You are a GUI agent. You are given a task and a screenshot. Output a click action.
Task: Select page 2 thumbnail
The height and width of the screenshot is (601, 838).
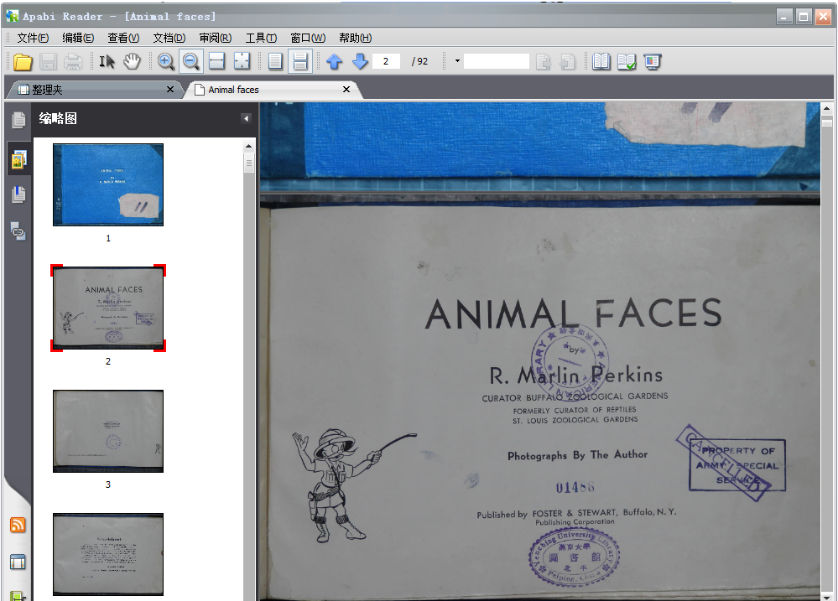[x=108, y=308]
